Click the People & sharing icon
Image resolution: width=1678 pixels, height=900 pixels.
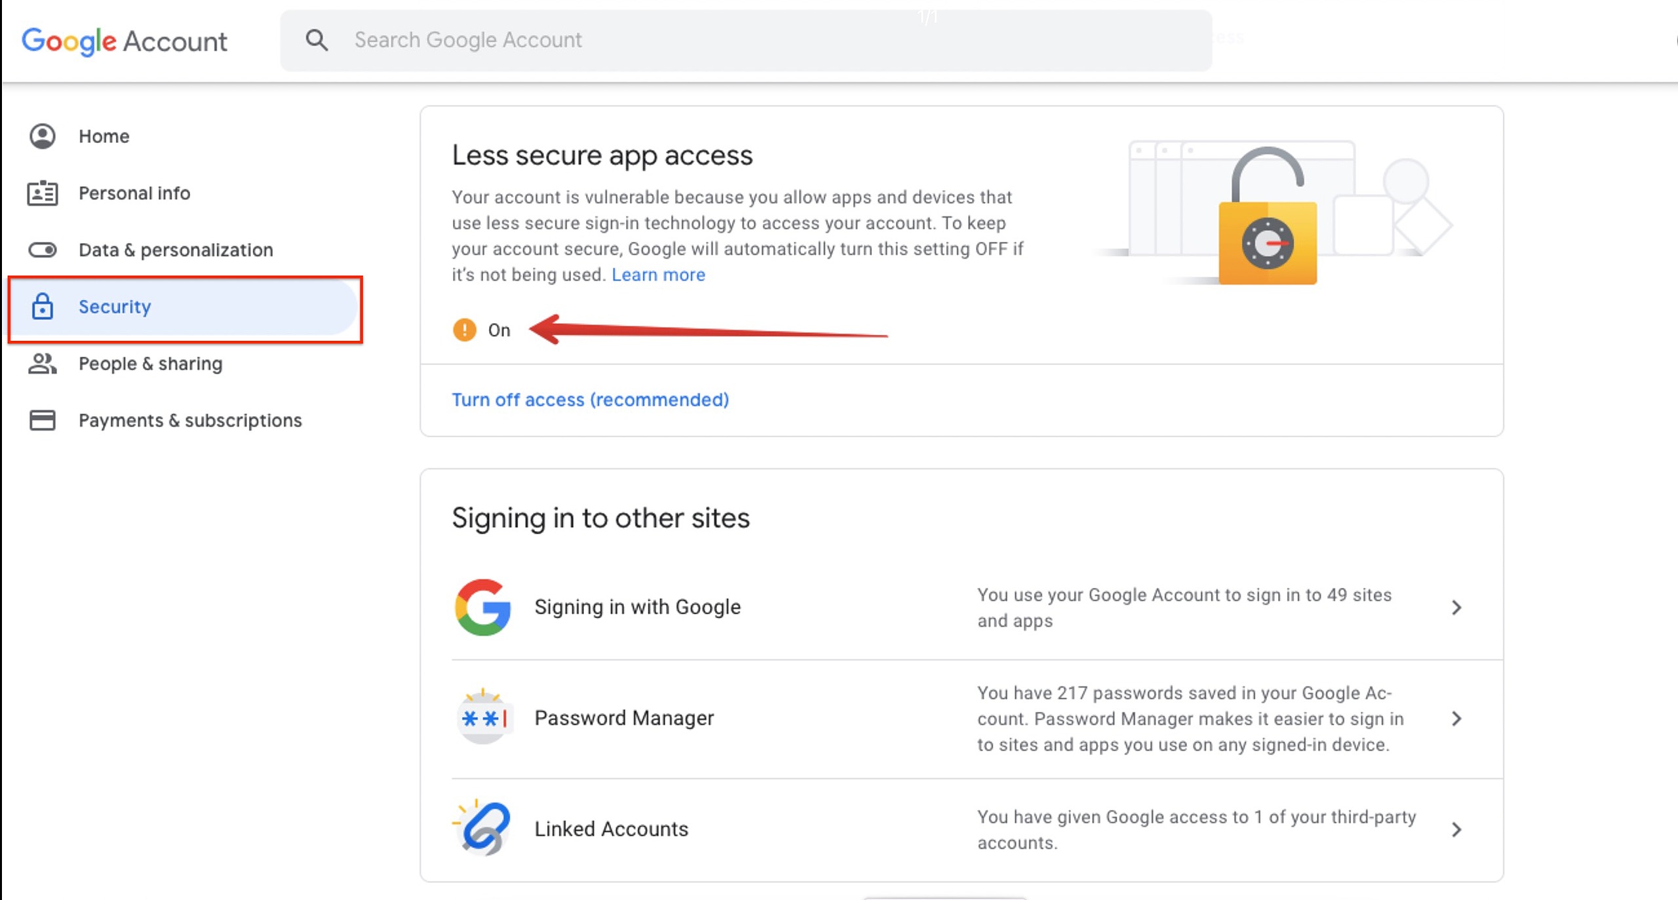click(x=43, y=364)
